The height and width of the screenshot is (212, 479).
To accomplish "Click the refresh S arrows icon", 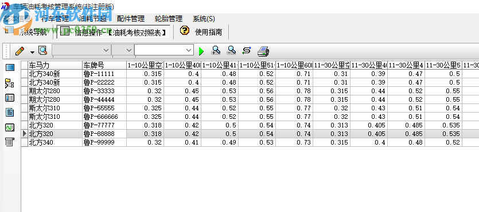I will coord(247,50).
